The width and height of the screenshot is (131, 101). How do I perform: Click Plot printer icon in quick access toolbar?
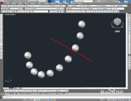19,1
